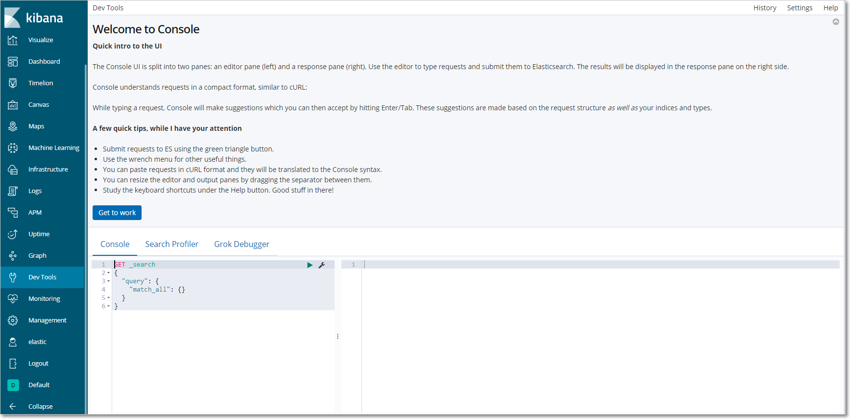Viewport: 850px width, 419px height.
Task: Switch to the Grok Debugger tab
Action: [242, 244]
